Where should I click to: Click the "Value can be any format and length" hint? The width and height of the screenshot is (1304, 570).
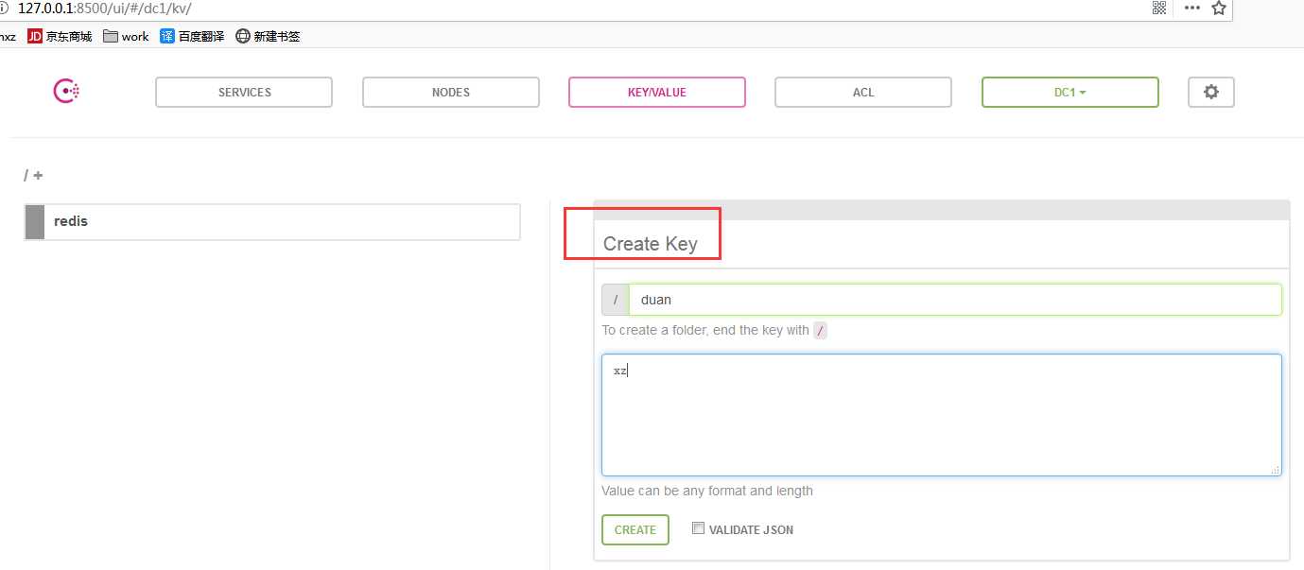pos(707,491)
